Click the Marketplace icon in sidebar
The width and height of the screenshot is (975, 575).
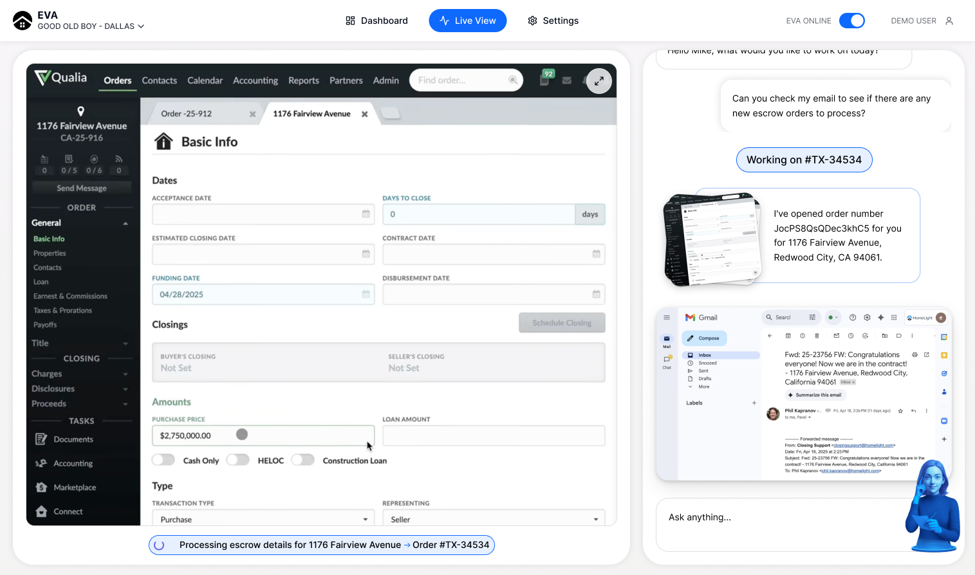tap(41, 488)
